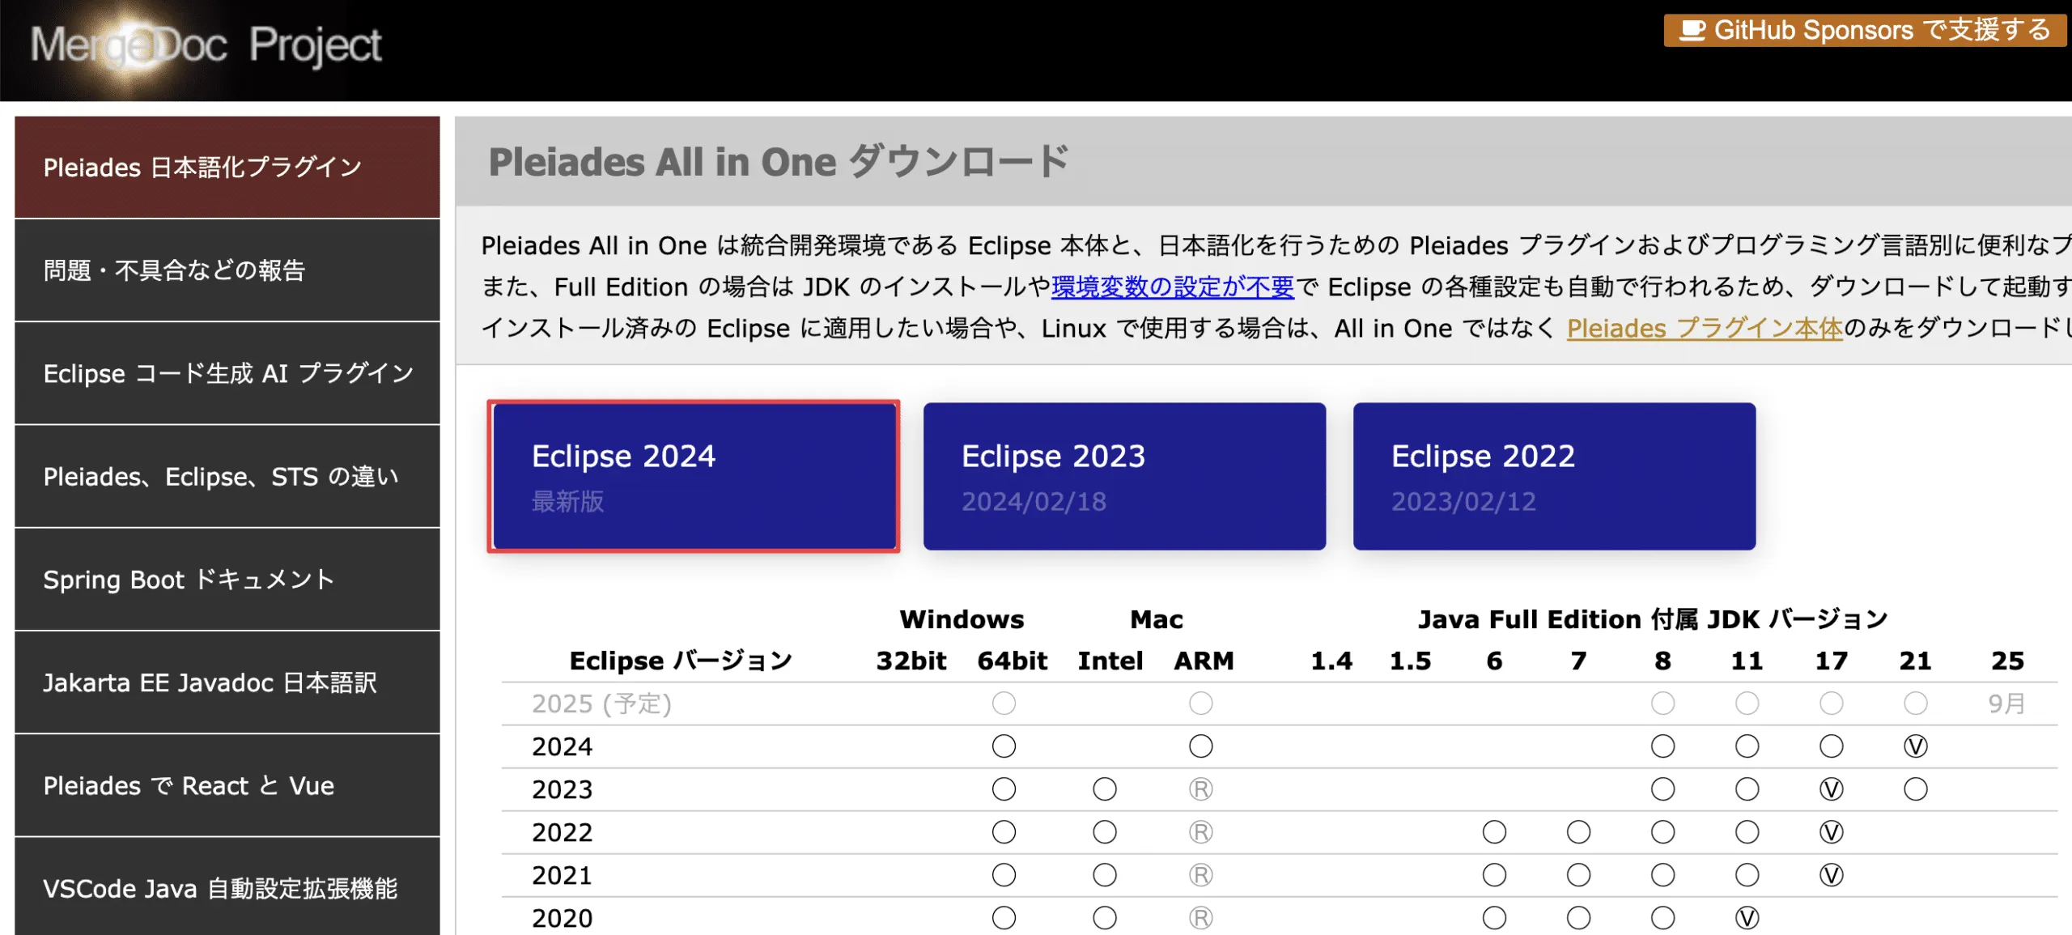Click the coffee cup icon in GitHub Sponsors button

pos(1692,31)
